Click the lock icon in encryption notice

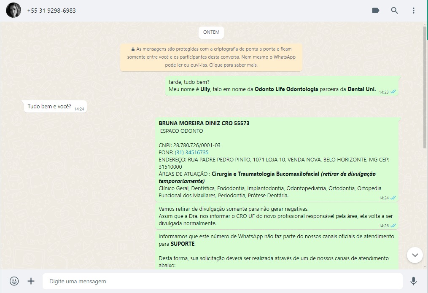click(133, 49)
